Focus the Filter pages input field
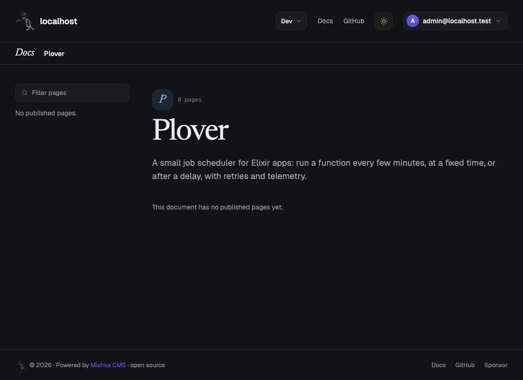Image resolution: width=523 pixels, height=380 pixels. pos(72,93)
